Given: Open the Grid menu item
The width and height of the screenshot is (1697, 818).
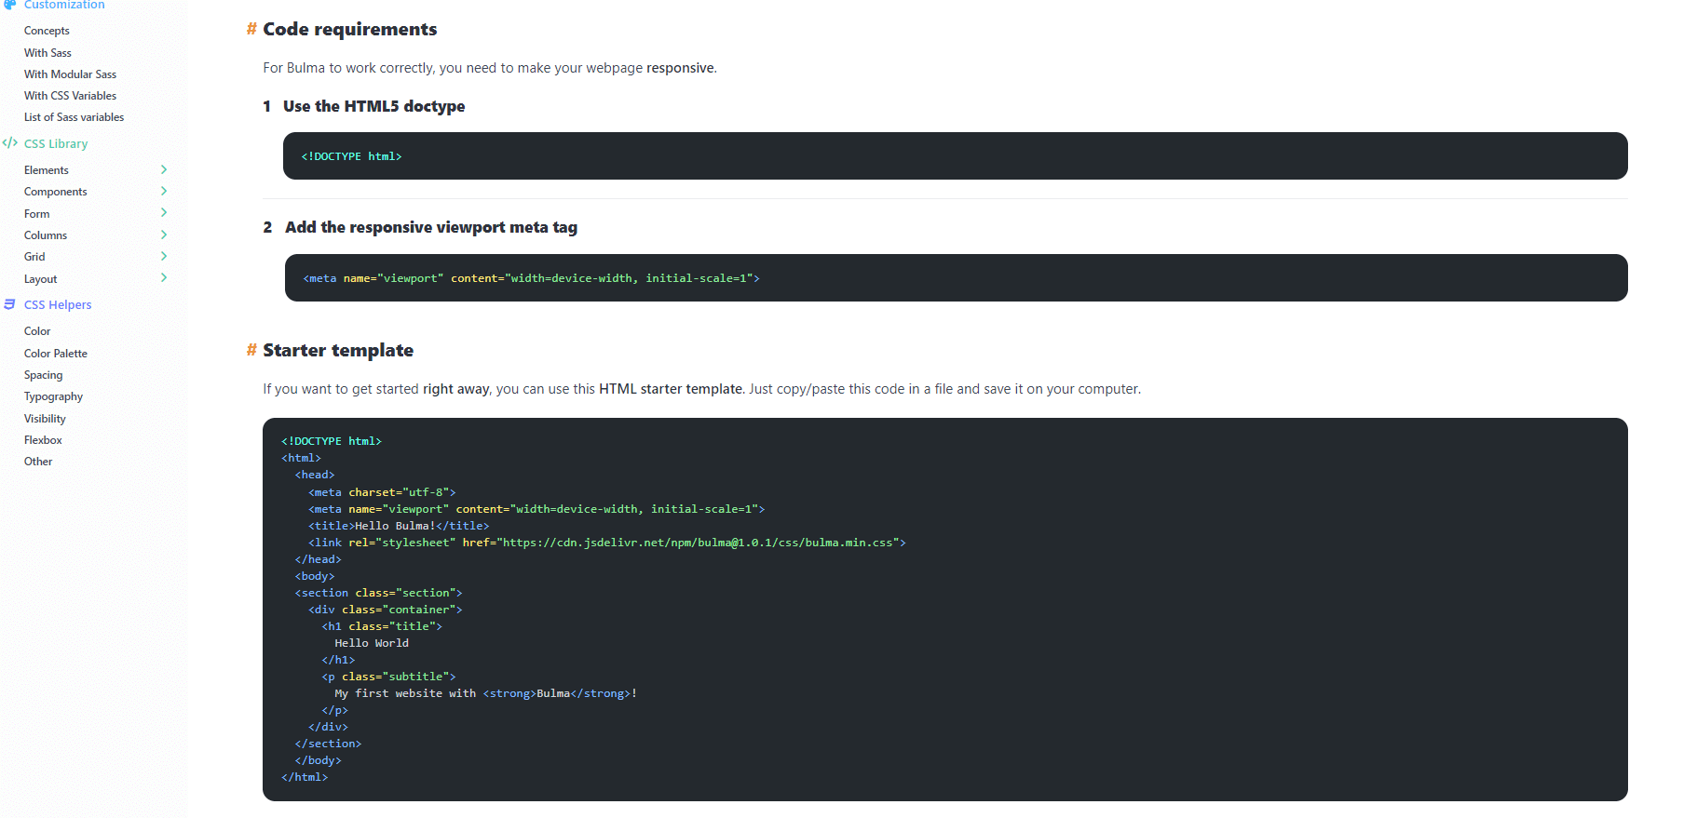Looking at the screenshot, I should pos(34,257).
